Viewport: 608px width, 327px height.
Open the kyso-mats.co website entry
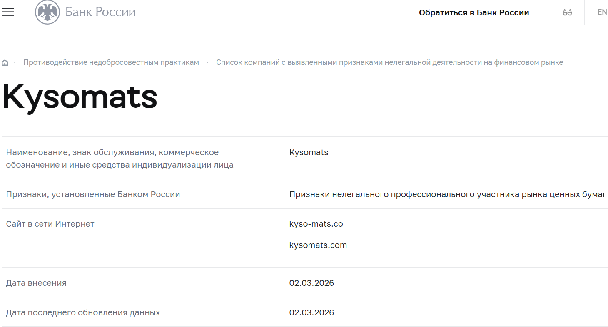pos(316,224)
